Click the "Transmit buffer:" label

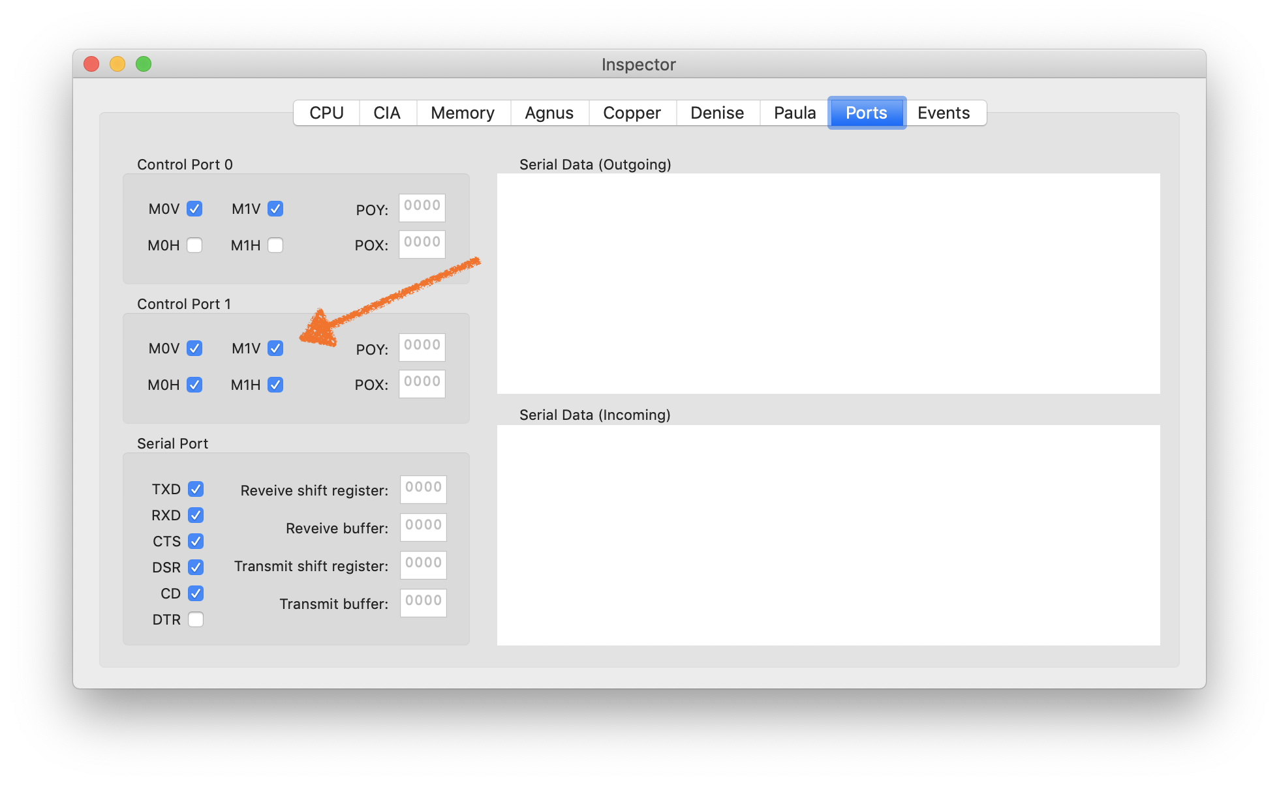click(334, 604)
